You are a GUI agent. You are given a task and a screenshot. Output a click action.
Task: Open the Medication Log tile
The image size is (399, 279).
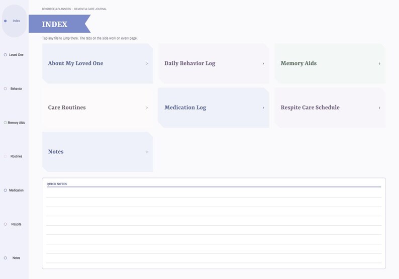coord(214,108)
